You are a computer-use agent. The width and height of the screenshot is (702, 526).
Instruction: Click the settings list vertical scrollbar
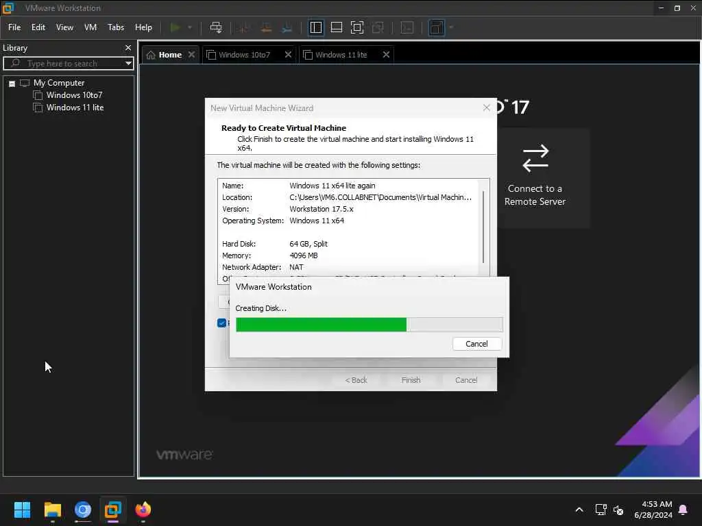coord(483,227)
